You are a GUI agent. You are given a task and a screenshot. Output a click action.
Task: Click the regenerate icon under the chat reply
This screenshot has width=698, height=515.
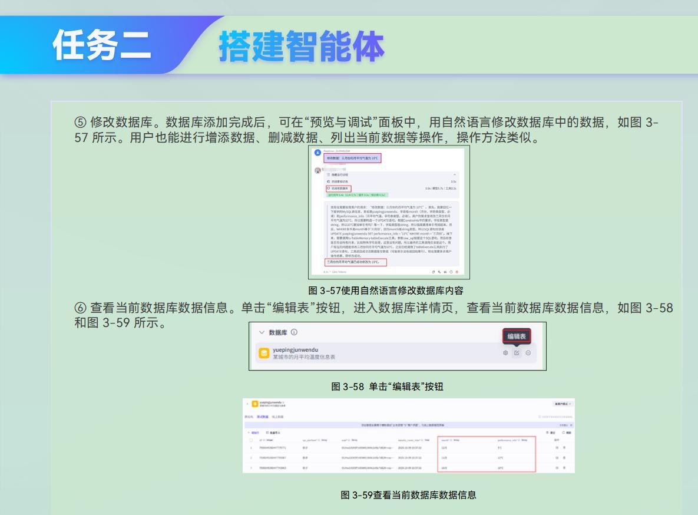451,272
